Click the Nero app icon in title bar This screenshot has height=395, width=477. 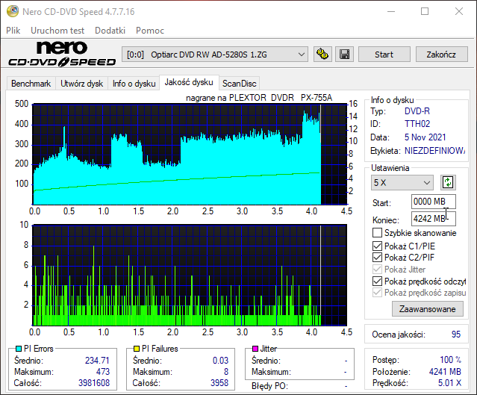point(13,11)
